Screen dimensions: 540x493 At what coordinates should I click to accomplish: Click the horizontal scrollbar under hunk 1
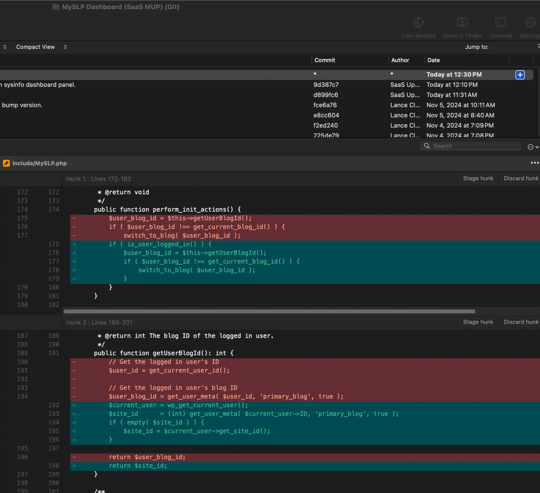click(x=269, y=311)
